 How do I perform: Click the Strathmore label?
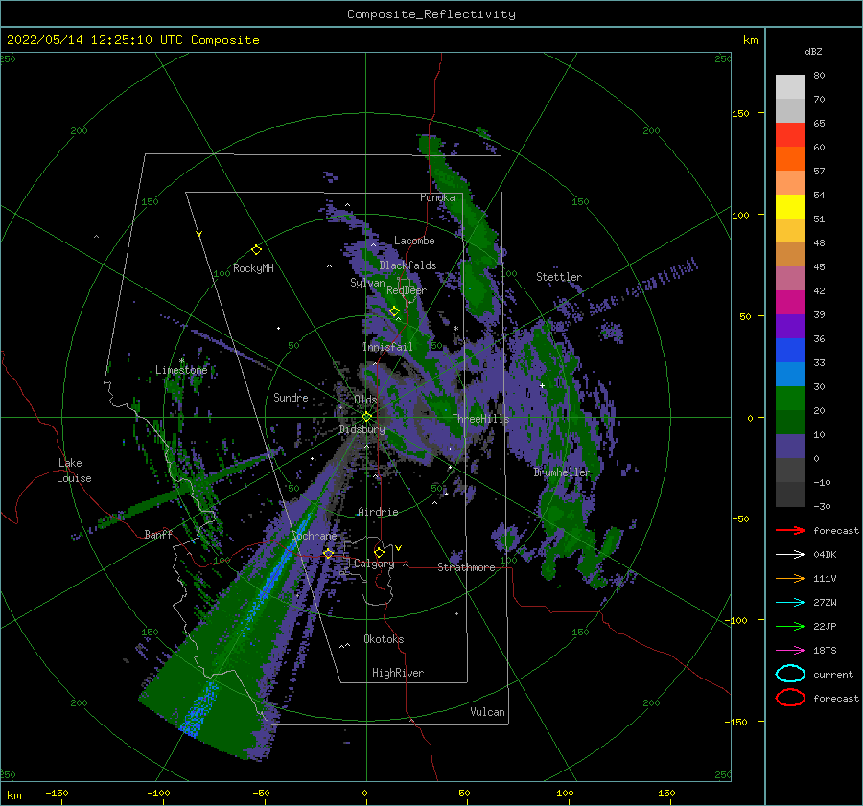pos(466,567)
